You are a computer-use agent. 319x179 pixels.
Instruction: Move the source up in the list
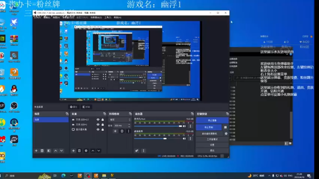(x=93, y=151)
